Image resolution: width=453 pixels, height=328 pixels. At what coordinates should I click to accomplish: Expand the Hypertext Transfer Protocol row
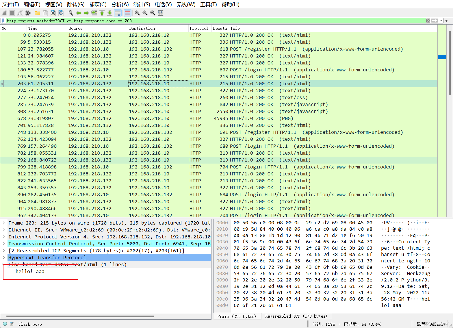coord(4,257)
